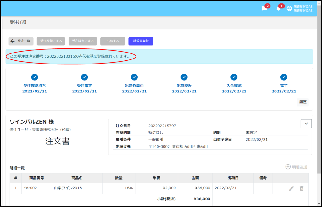
Task: Go back to 受注一覧
Action: click(x=21, y=41)
